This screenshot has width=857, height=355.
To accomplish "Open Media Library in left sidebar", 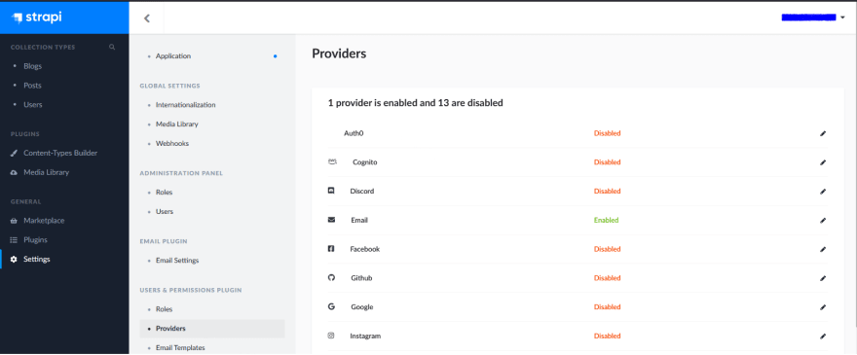I will click(46, 172).
